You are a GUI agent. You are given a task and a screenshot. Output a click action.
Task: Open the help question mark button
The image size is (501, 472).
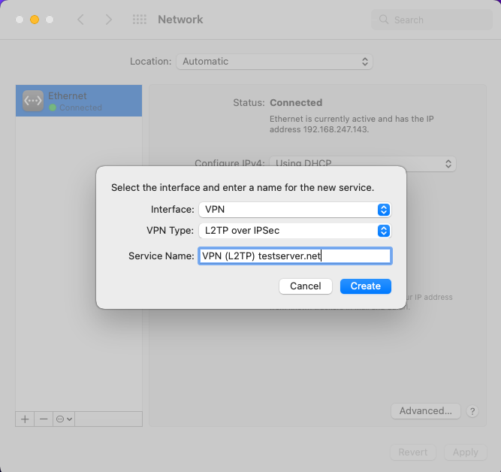(472, 411)
